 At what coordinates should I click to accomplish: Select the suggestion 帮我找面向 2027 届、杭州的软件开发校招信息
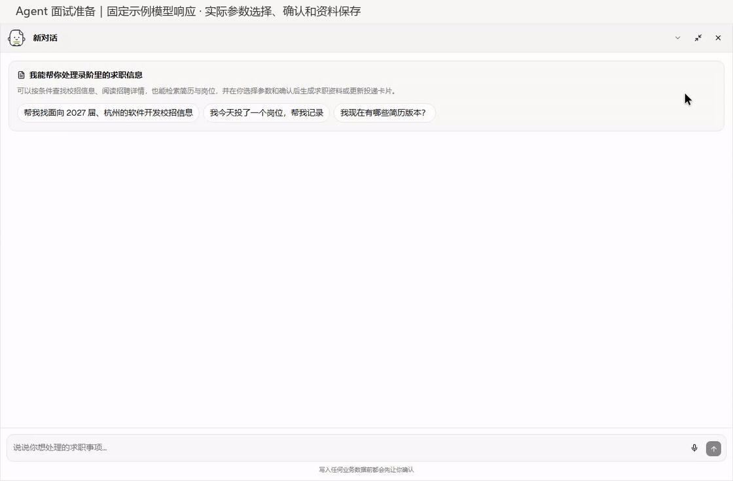pyautogui.click(x=109, y=112)
